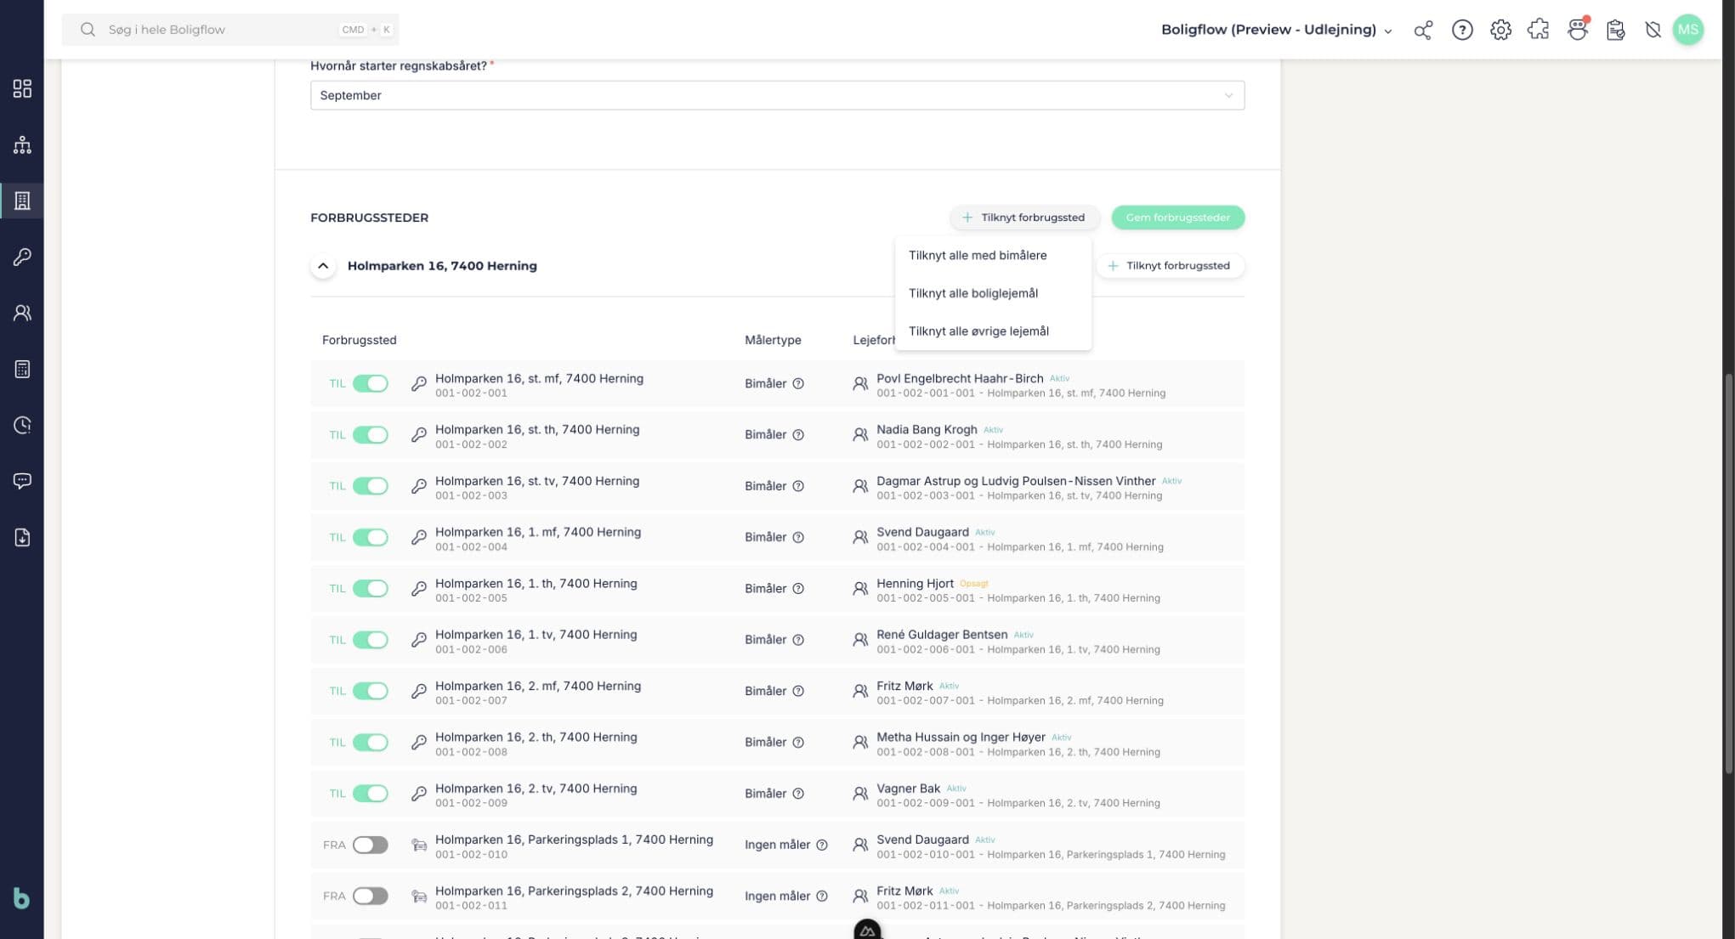The width and height of the screenshot is (1735, 939).
Task: Collapse Holmparken 16, 7400 Herning section
Action: click(323, 265)
